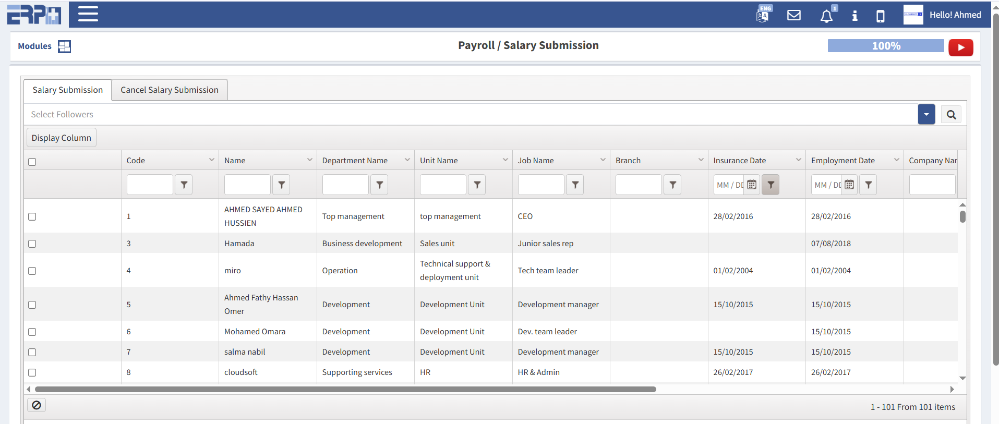
Task: Select the checkbox for Hamada row
Action: coord(32,244)
